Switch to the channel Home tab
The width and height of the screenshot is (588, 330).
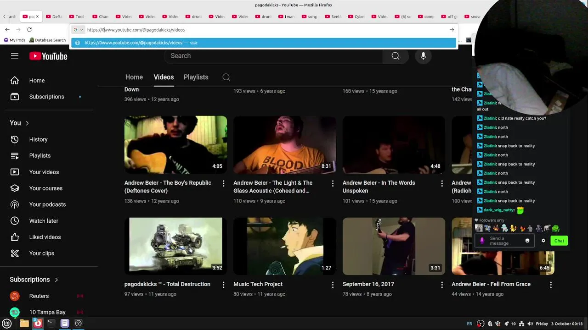pos(134,77)
